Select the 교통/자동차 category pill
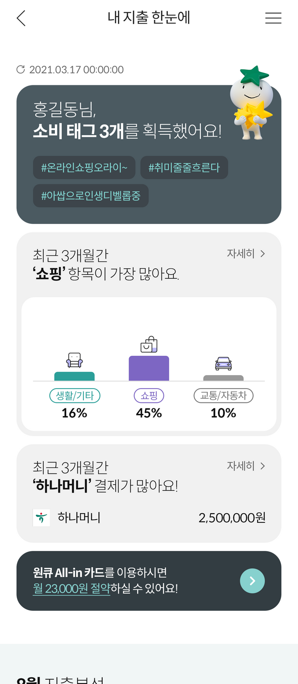This screenshot has width=298, height=684. tap(223, 395)
